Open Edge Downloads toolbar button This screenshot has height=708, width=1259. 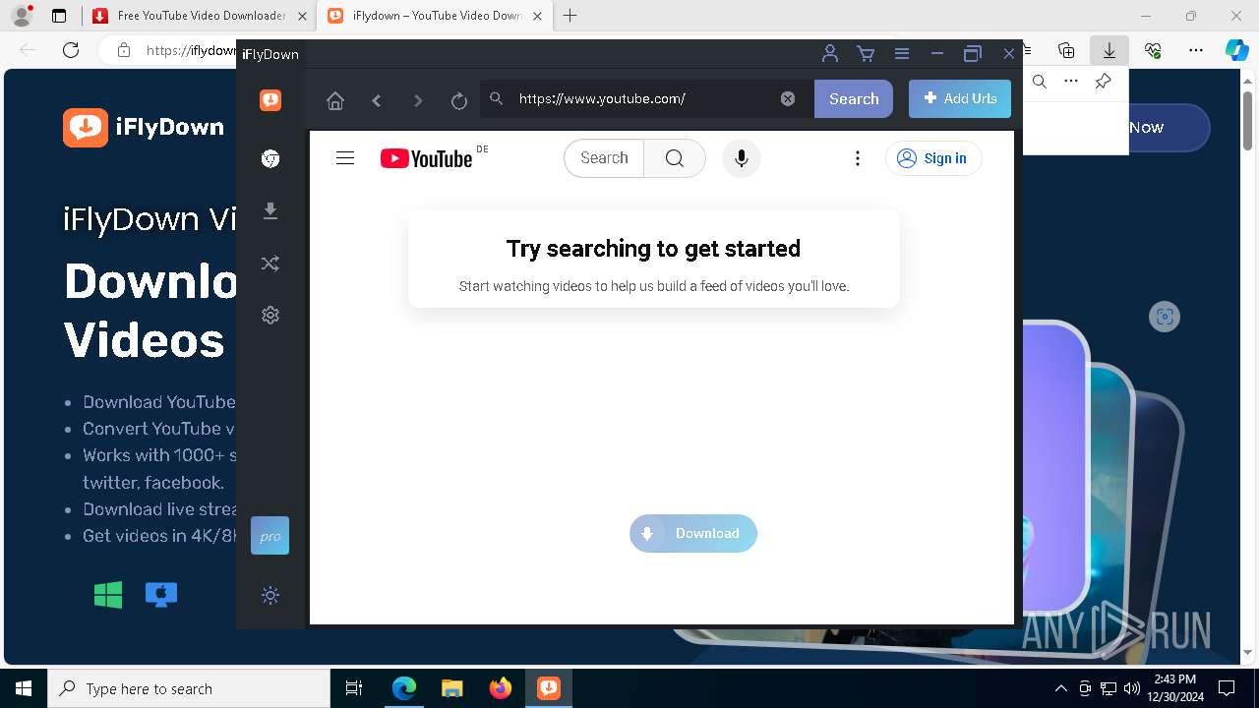(1109, 50)
